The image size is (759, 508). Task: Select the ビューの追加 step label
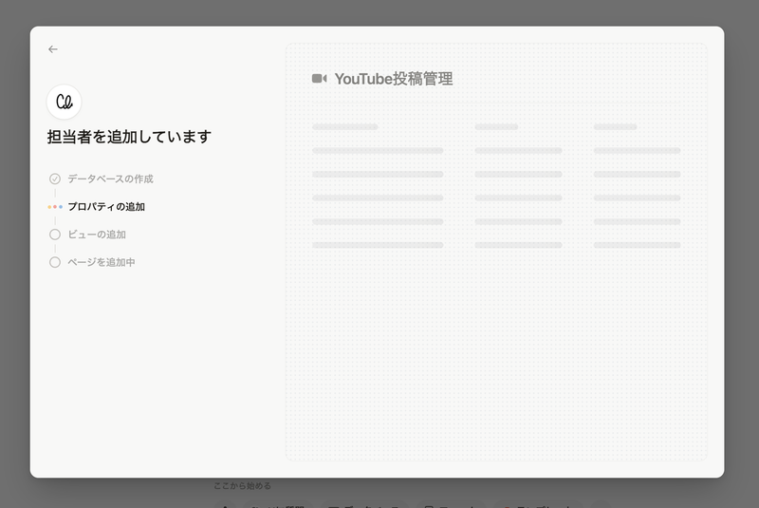[x=97, y=235]
